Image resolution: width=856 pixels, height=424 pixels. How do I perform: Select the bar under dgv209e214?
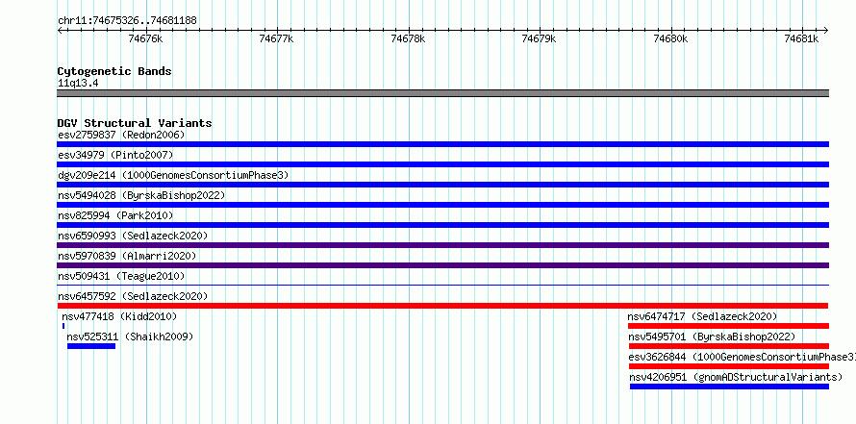[442, 185]
